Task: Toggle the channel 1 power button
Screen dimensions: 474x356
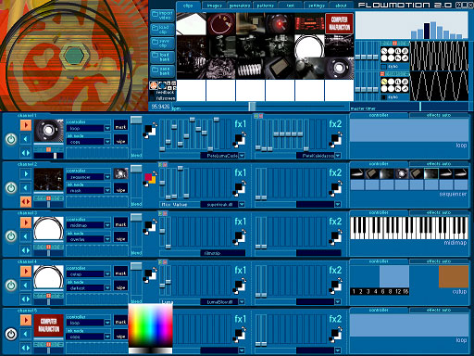Action: pos(11,139)
